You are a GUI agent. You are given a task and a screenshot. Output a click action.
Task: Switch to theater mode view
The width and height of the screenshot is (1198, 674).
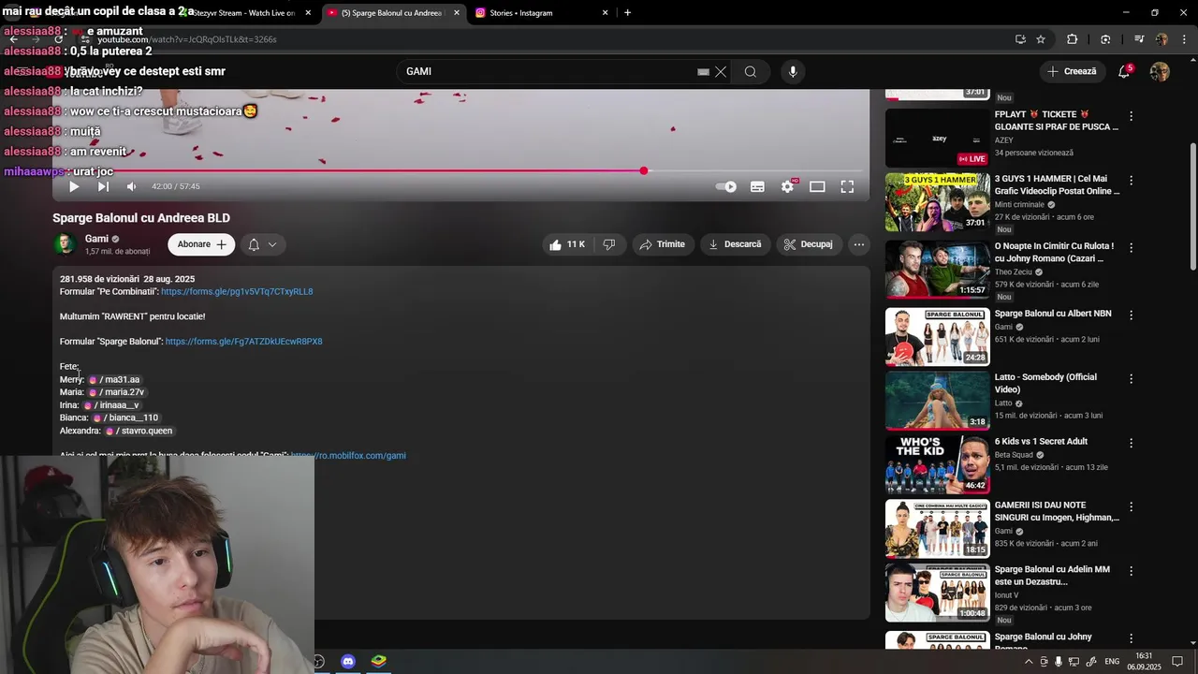pos(817,186)
